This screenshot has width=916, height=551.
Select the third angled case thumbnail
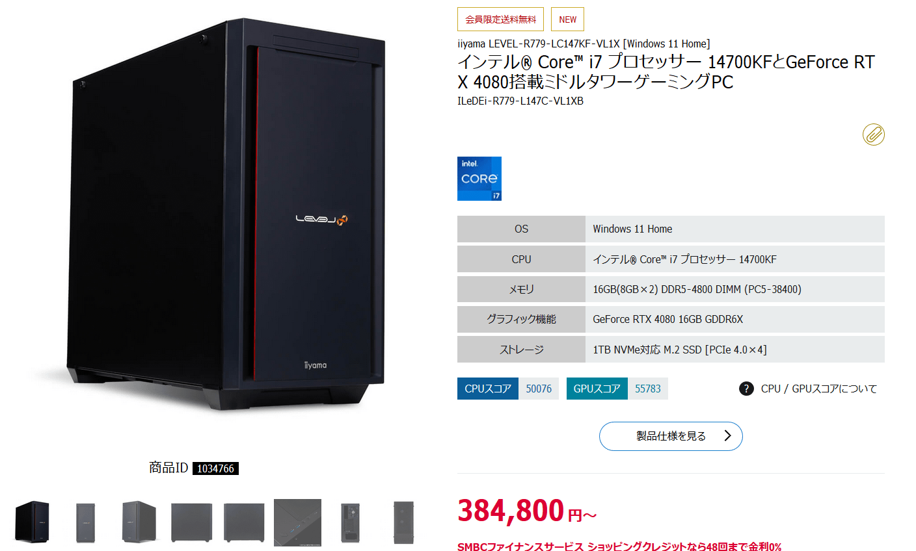click(x=139, y=522)
